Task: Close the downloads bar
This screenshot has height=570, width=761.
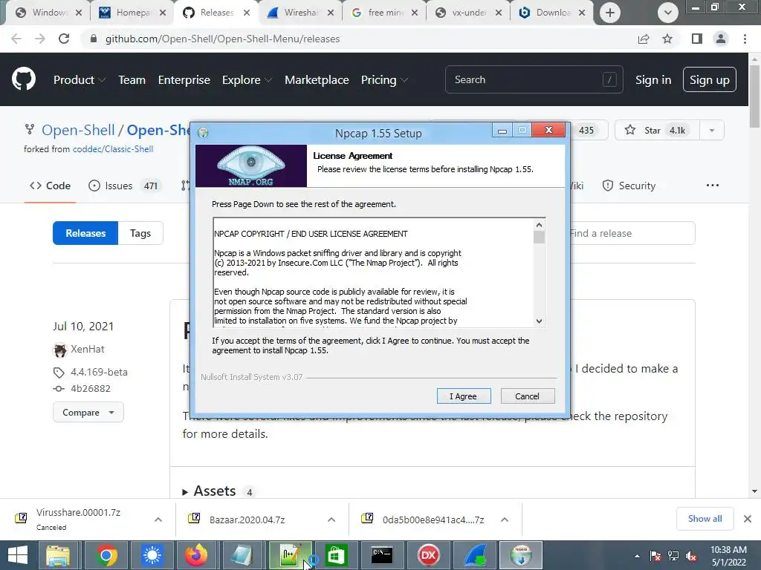Action: [x=748, y=519]
